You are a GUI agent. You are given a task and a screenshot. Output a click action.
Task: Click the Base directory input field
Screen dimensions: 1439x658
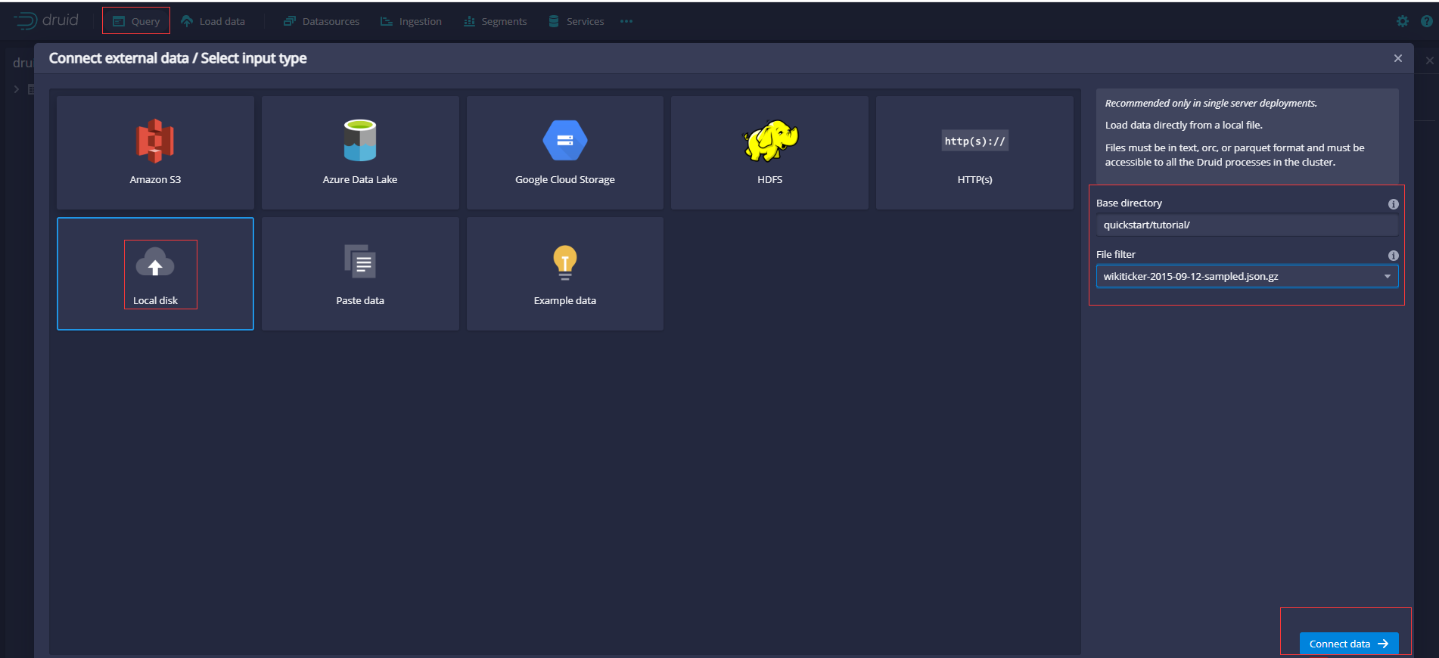pyautogui.click(x=1247, y=225)
